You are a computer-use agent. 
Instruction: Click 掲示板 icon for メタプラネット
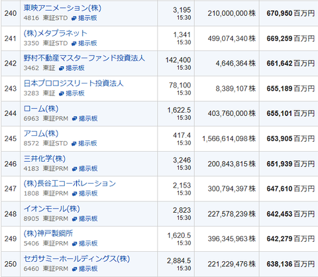(x=74, y=44)
